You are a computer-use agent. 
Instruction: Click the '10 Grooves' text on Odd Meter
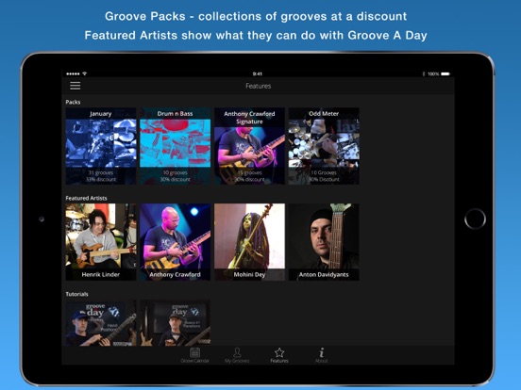pos(324,172)
